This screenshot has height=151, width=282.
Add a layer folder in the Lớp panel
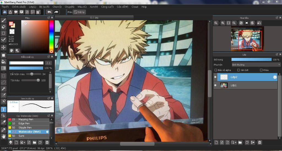point(240,142)
